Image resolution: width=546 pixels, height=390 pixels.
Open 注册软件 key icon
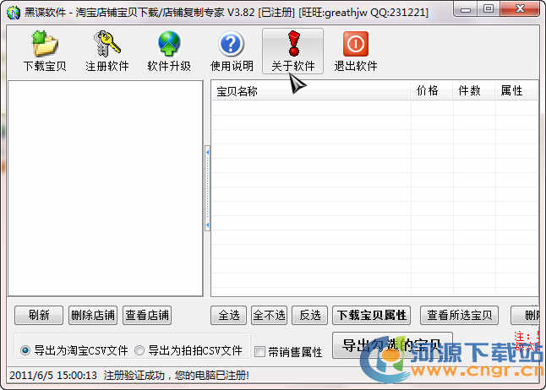[x=107, y=51]
